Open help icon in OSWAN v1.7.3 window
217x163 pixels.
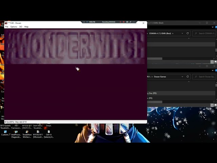pyautogui.click(x=216, y=27)
